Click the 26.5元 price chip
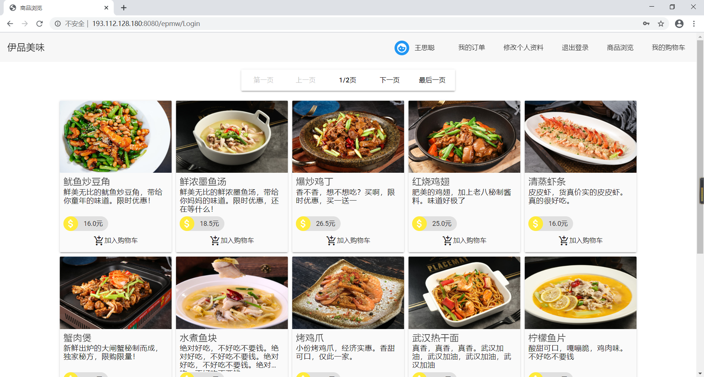 pyautogui.click(x=318, y=224)
